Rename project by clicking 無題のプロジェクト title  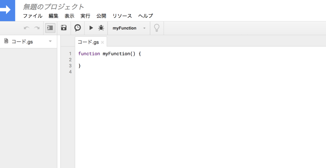click(53, 7)
